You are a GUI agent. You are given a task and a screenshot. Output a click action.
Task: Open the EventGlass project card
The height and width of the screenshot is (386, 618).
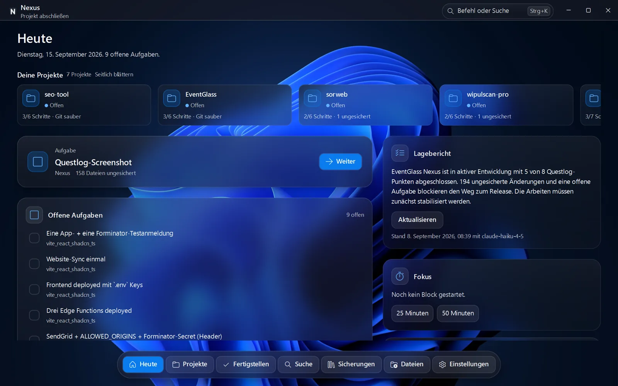224,105
